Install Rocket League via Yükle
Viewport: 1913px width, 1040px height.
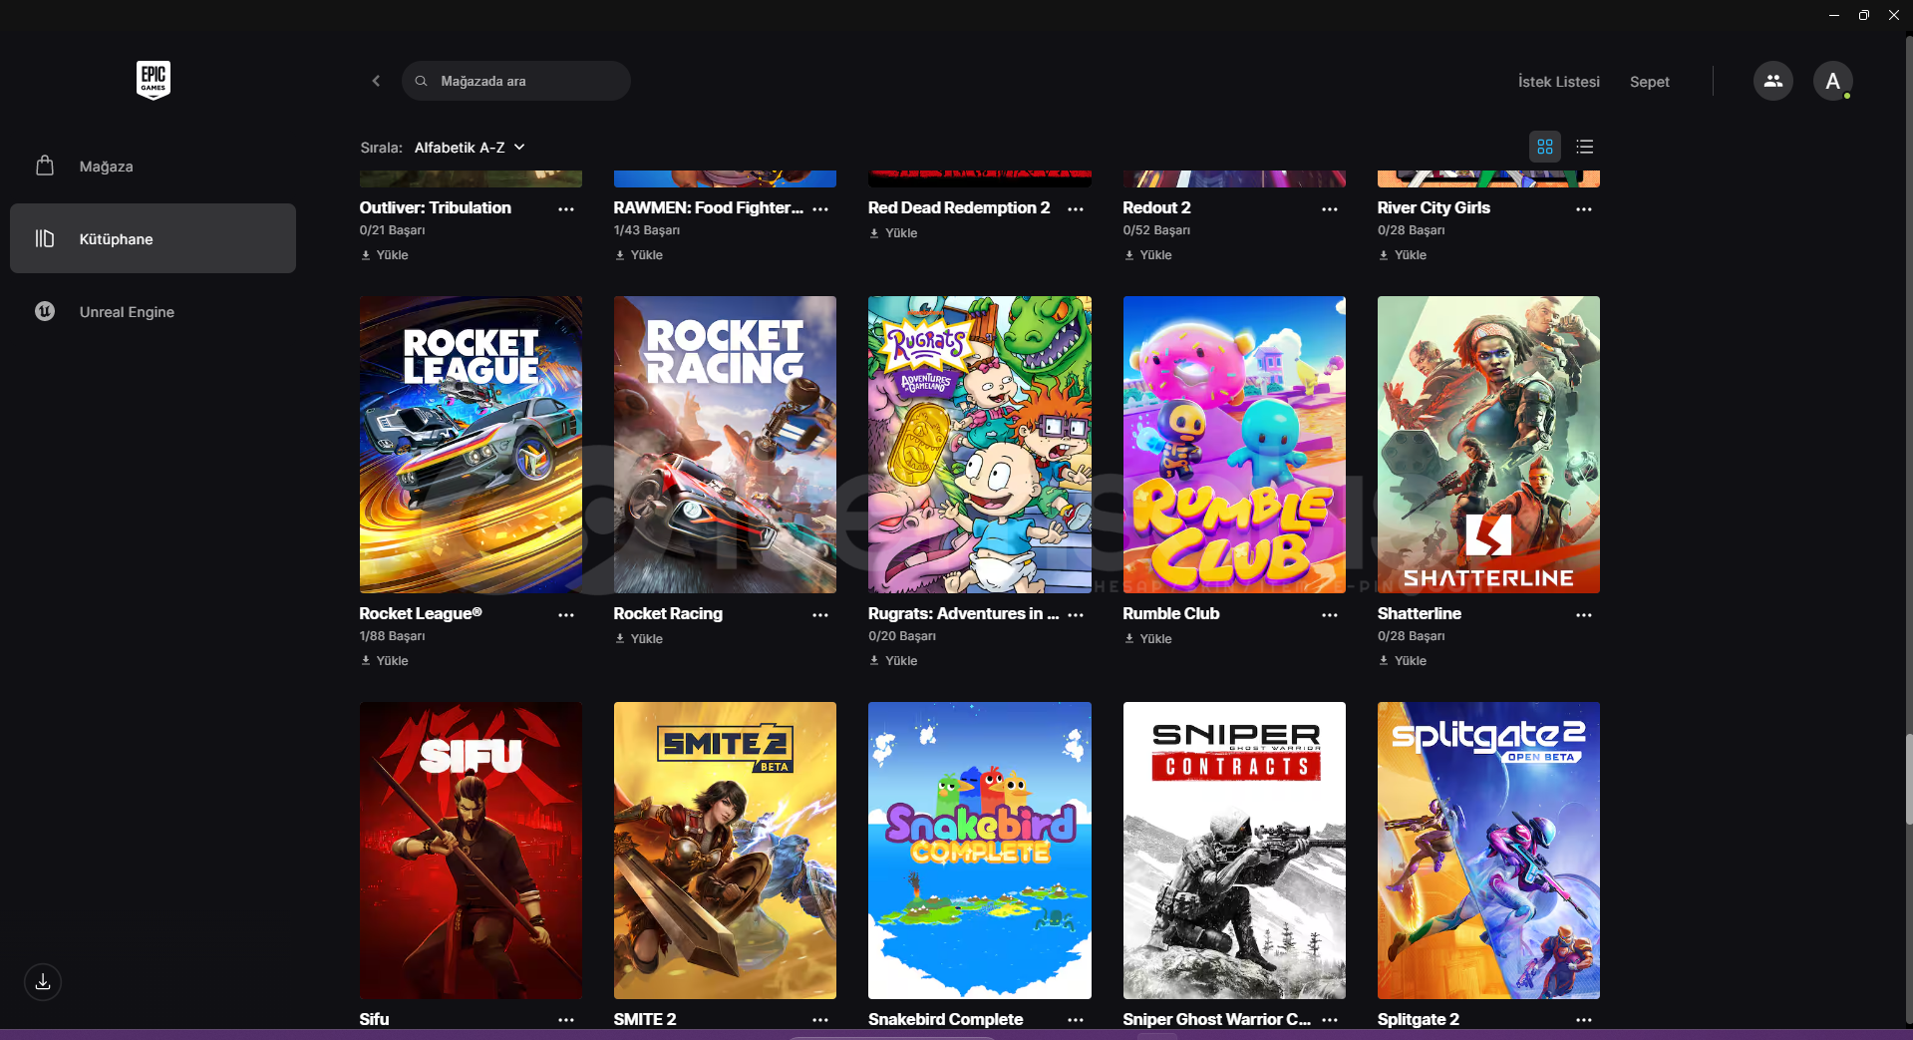point(384,661)
